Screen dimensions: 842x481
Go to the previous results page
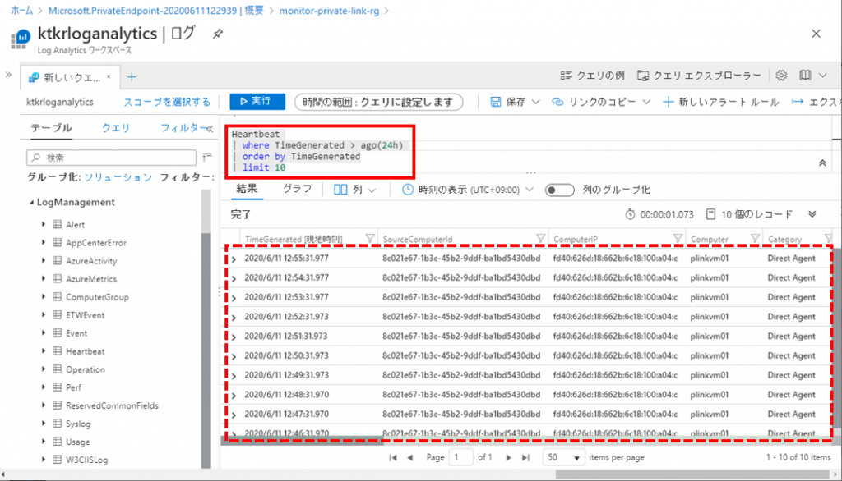coord(410,457)
